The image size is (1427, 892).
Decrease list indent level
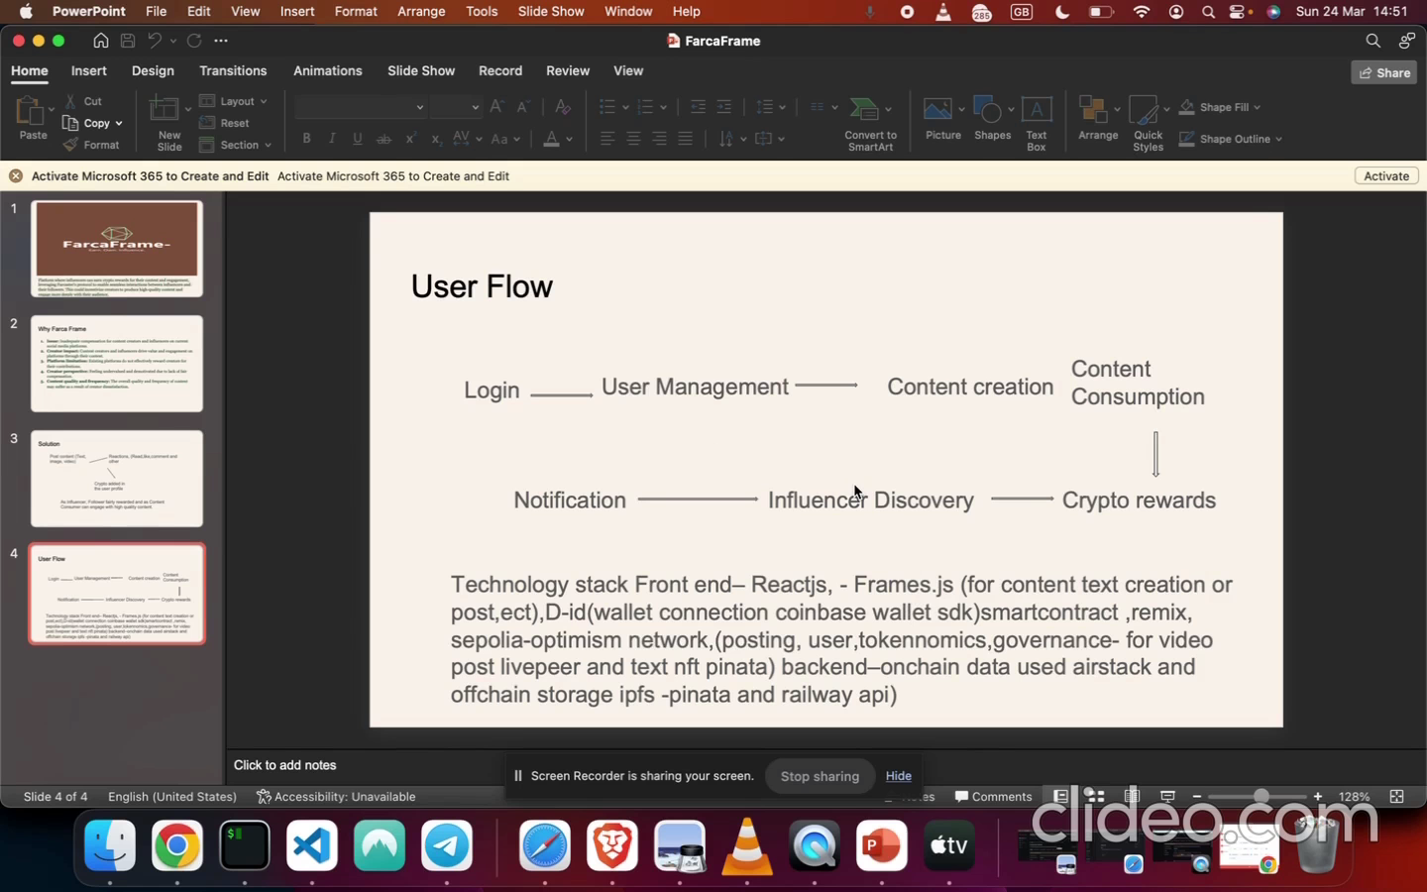[x=698, y=107]
